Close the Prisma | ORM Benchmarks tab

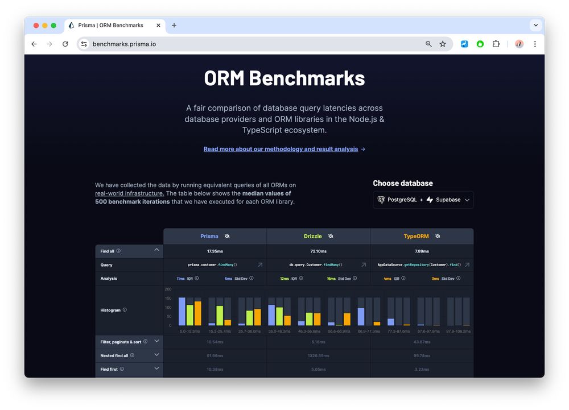coord(158,26)
